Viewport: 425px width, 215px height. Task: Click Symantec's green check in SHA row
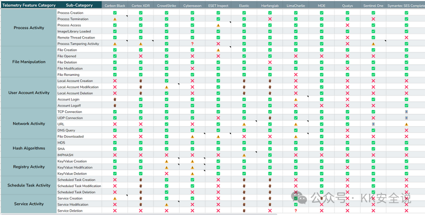406,149
